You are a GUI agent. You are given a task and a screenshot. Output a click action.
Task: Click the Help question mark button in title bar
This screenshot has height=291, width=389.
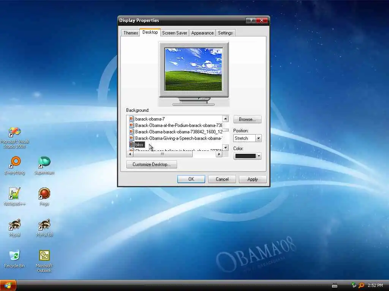(251, 20)
